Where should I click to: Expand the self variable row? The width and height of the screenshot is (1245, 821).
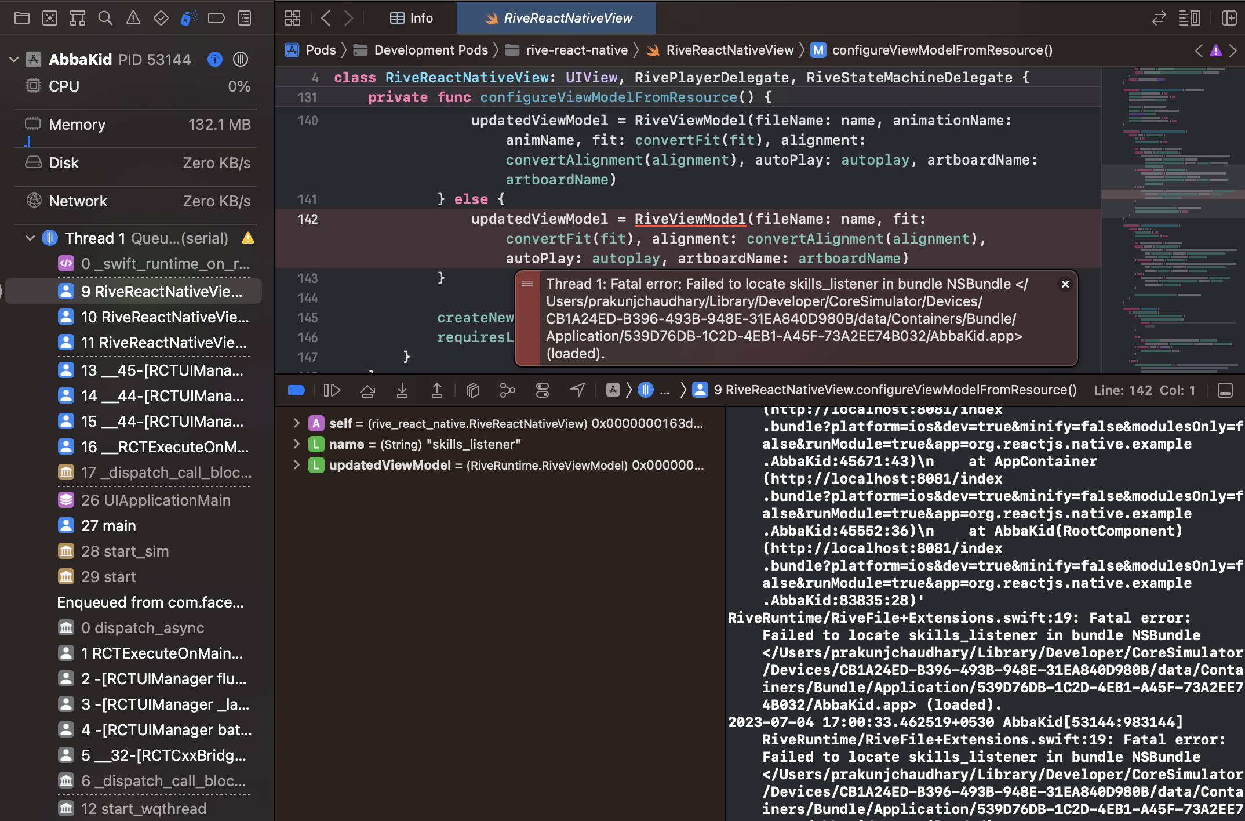(x=297, y=423)
